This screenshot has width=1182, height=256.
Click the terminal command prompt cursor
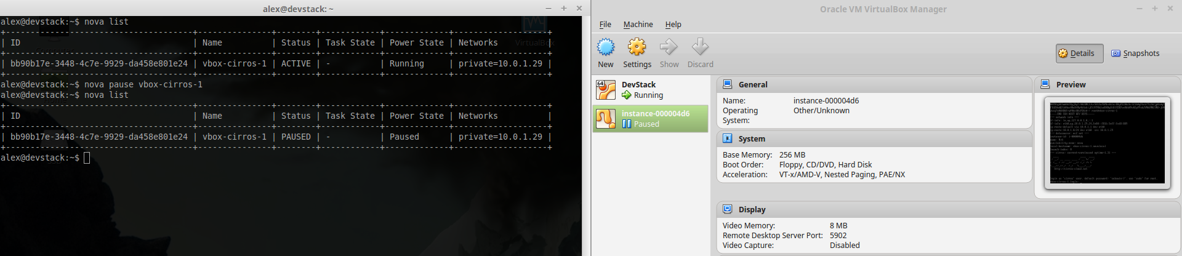87,158
